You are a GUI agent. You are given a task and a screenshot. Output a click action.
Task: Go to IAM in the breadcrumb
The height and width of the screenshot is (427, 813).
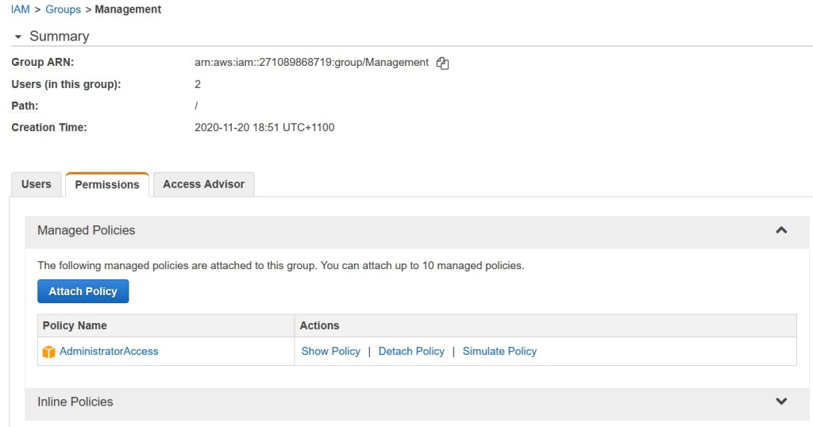[x=21, y=10]
